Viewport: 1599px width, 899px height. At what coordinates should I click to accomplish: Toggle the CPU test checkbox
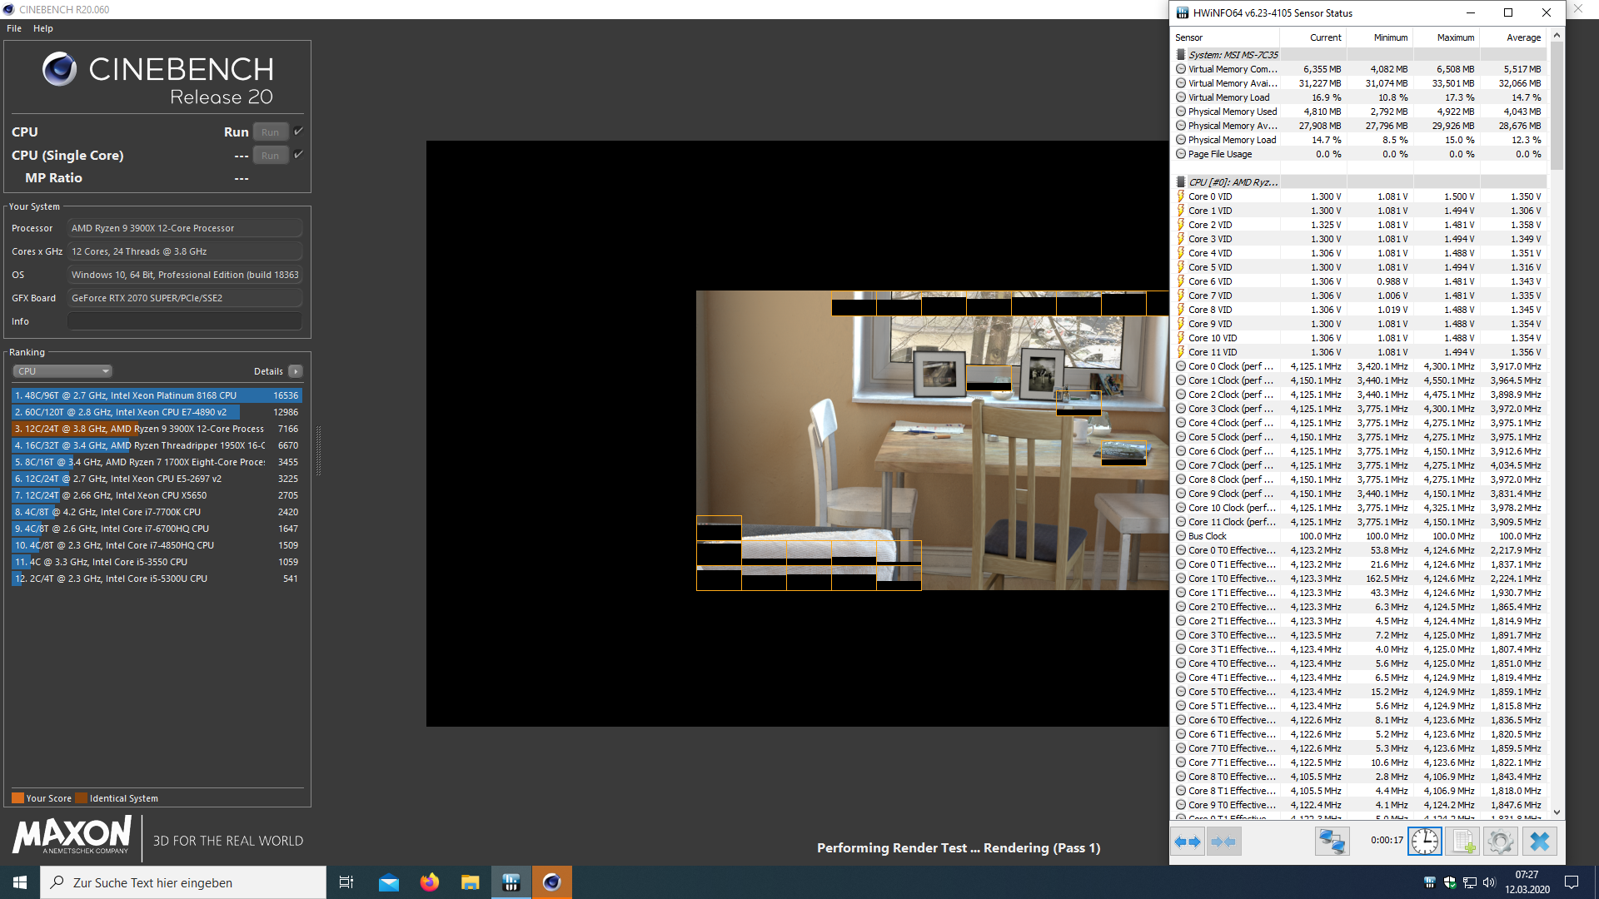coord(299,132)
